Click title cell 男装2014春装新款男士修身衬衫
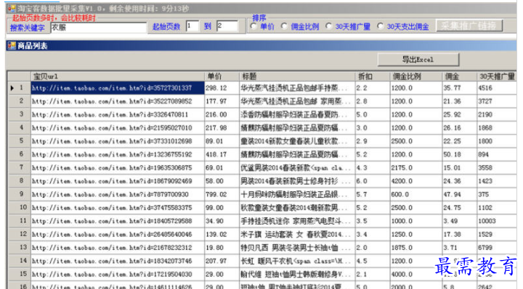The height and width of the screenshot is (289, 523). click(297, 181)
